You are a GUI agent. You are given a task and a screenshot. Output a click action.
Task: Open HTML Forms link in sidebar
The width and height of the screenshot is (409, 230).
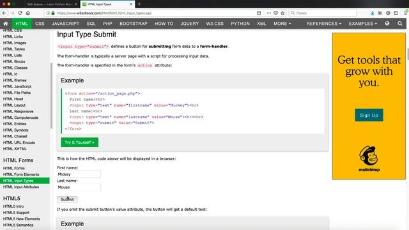pos(14,168)
